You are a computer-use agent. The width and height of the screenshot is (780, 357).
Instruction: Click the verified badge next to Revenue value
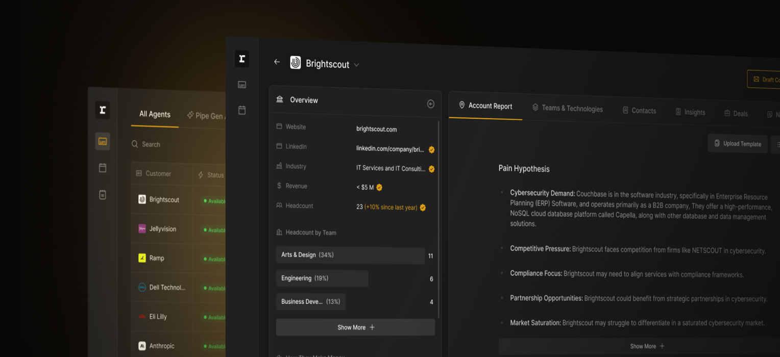click(379, 187)
